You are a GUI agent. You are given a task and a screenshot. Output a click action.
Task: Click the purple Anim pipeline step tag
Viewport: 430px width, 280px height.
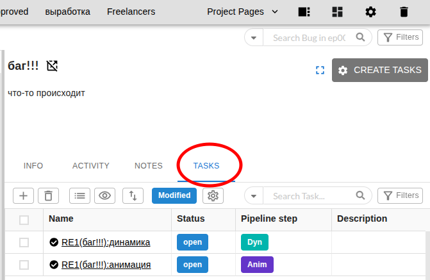(257, 265)
